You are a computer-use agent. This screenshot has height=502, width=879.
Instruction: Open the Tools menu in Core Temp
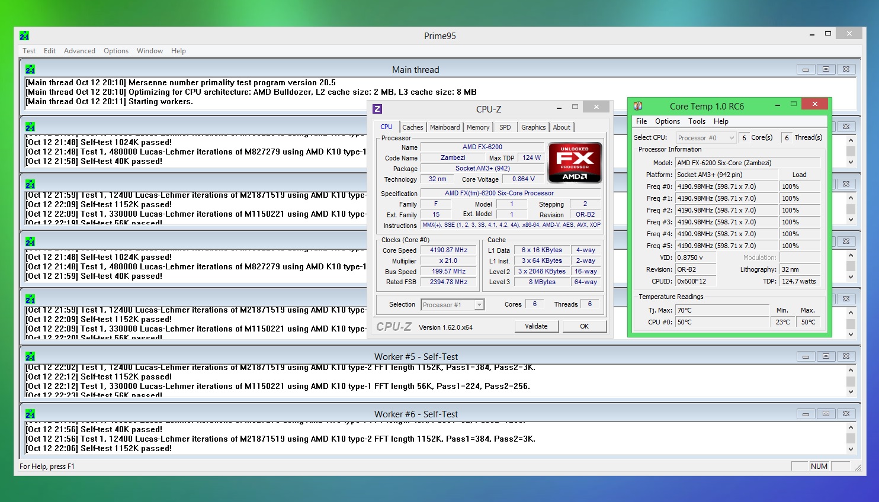pos(697,121)
